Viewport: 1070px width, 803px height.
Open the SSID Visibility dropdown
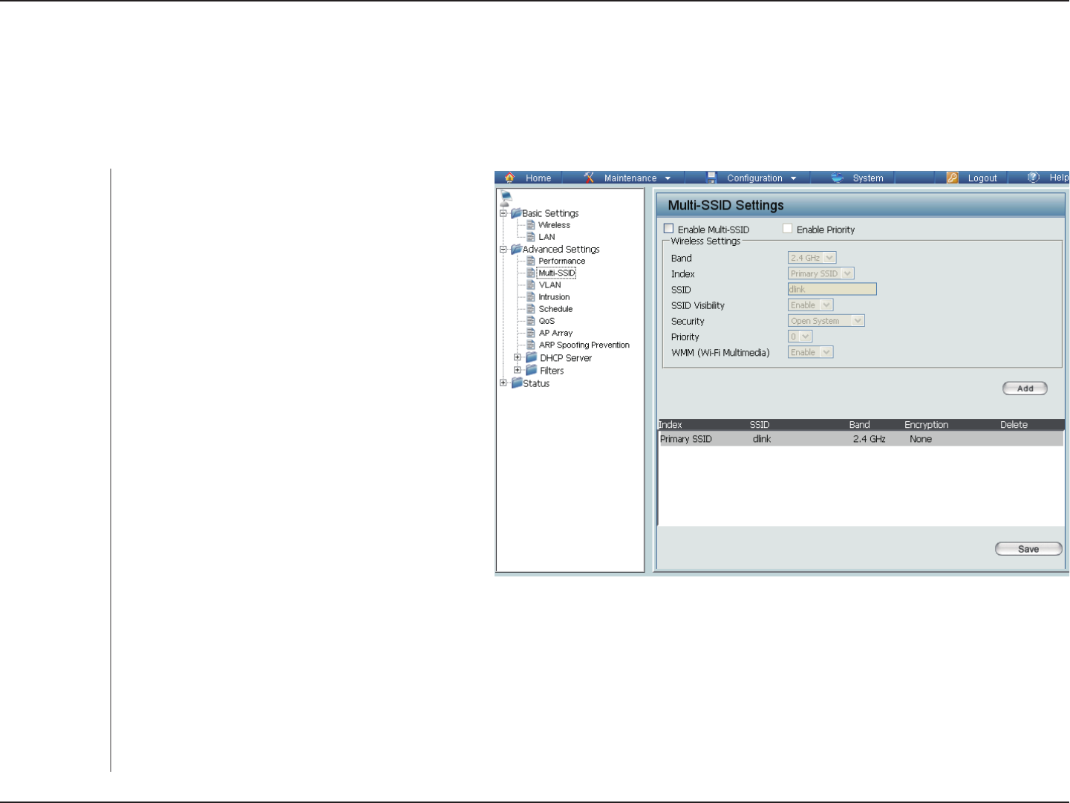(x=810, y=305)
